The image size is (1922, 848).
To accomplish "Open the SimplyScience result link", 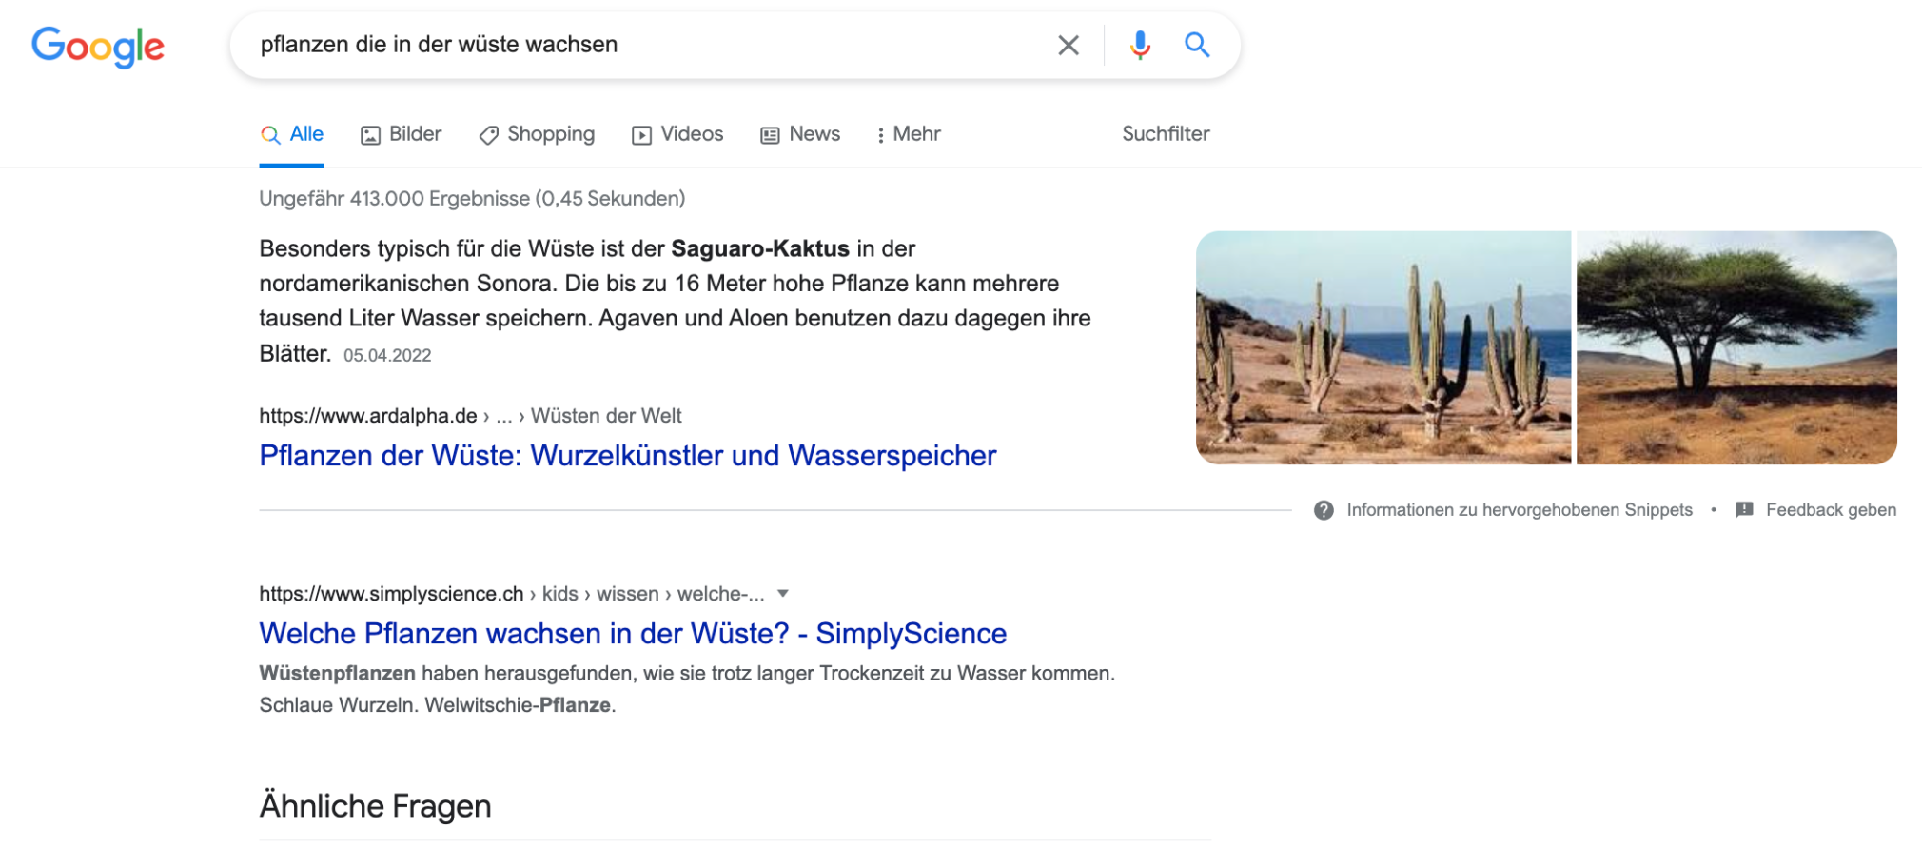I will [x=632, y=633].
